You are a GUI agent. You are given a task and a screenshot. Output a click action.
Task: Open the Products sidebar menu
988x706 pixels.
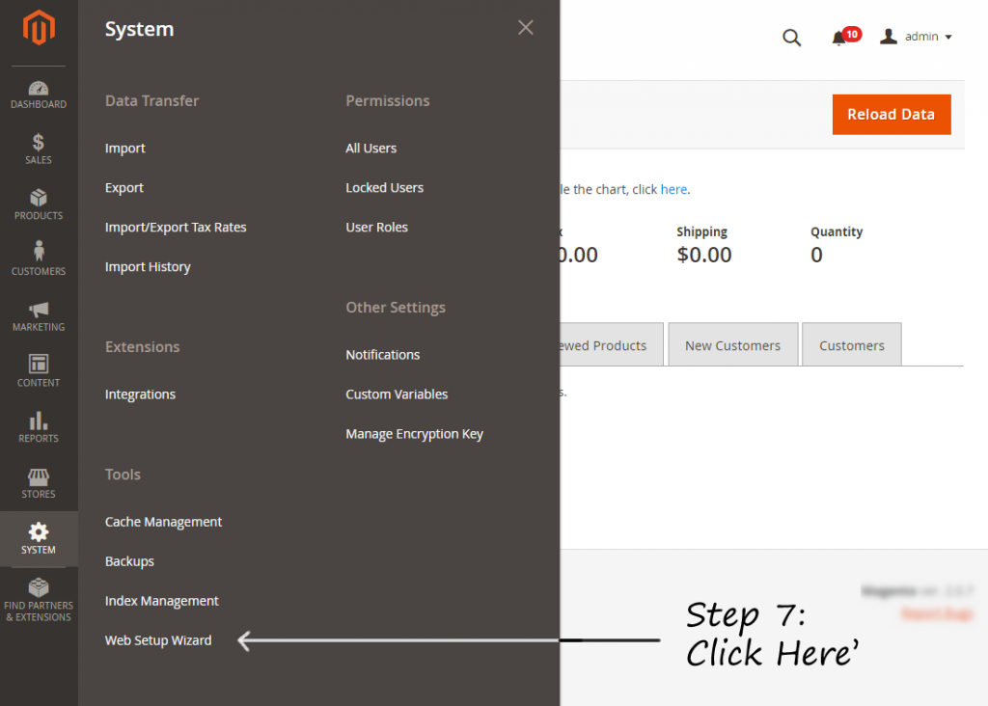tap(39, 204)
